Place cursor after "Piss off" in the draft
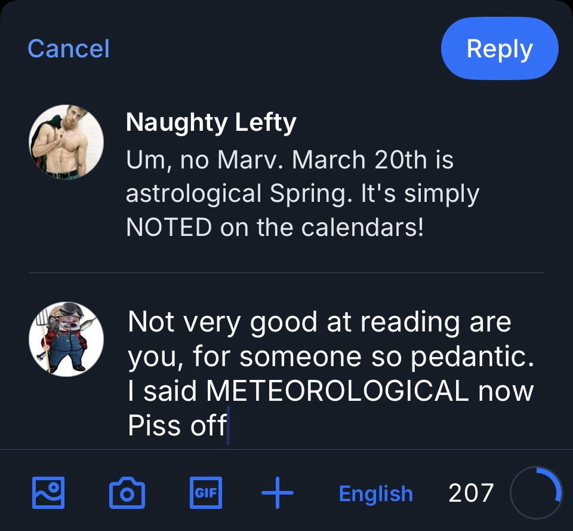The width and height of the screenshot is (573, 531). [x=229, y=426]
